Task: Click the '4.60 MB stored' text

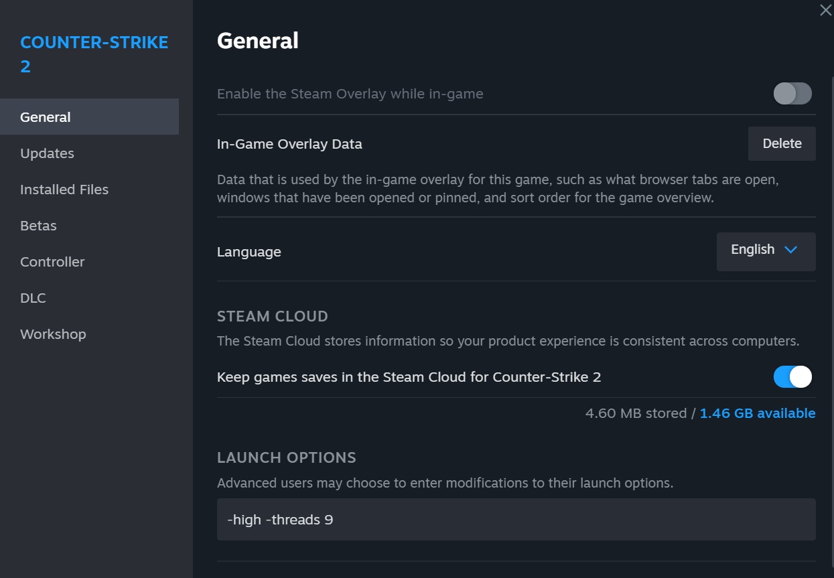Action: point(635,413)
